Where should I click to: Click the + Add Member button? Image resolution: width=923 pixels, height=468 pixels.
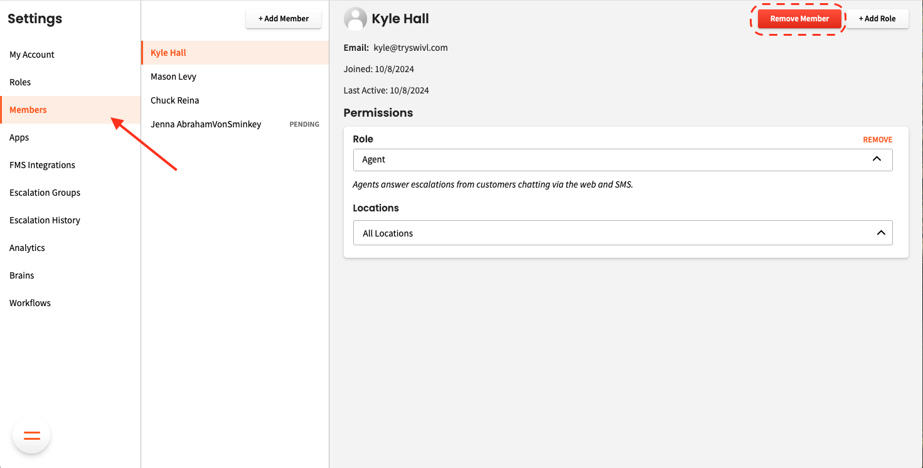(284, 19)
